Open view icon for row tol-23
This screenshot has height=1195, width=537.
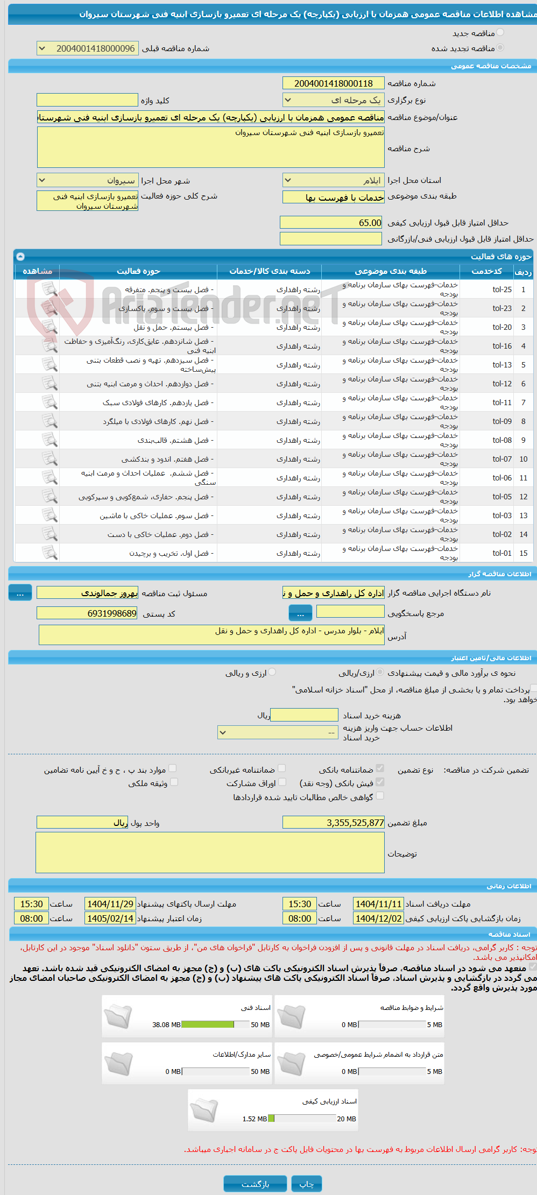[50, 308]
